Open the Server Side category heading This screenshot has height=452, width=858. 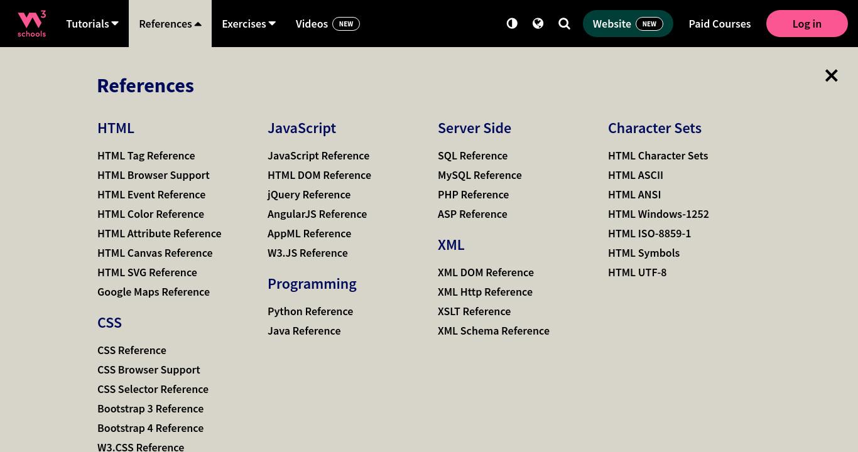tap(474, 127)
